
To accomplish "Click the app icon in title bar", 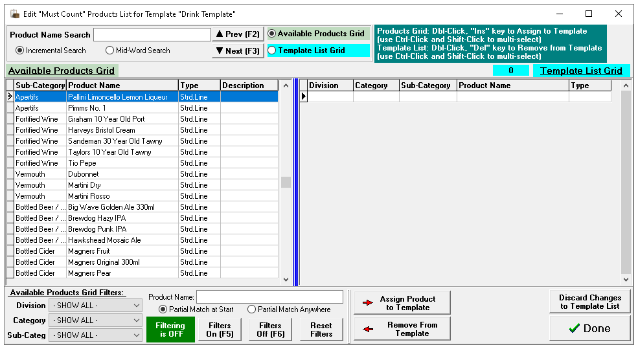I will tap(14, 14).
